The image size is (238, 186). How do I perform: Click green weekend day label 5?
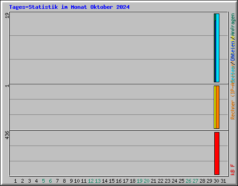tap(43, 181)
